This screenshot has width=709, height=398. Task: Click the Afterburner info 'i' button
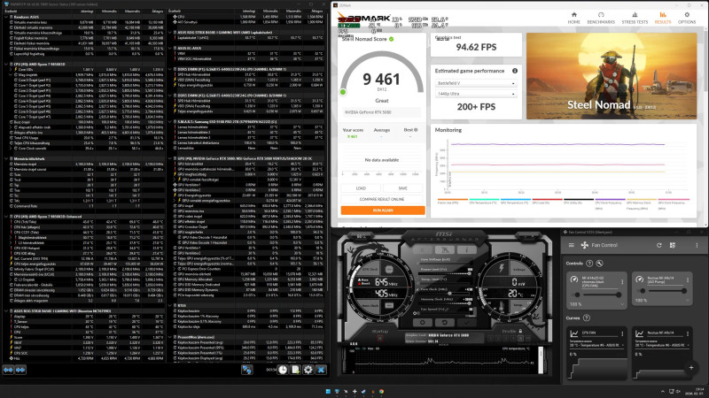[467, 249]
